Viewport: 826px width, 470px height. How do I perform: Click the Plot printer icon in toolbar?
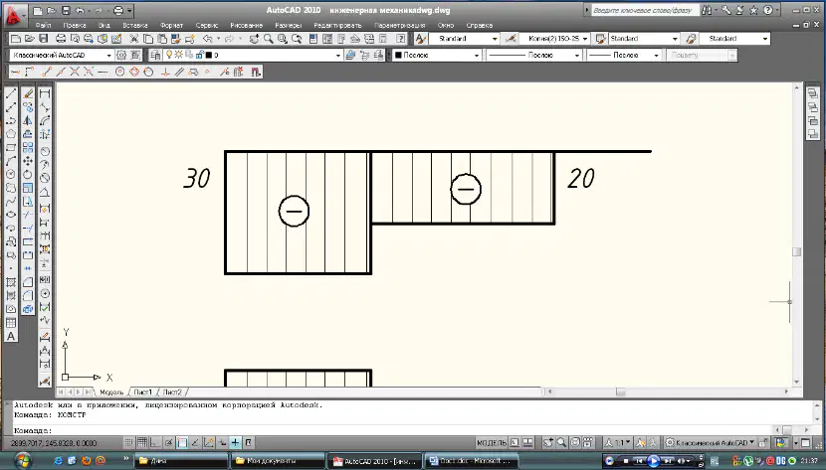(x=61, y=39)
